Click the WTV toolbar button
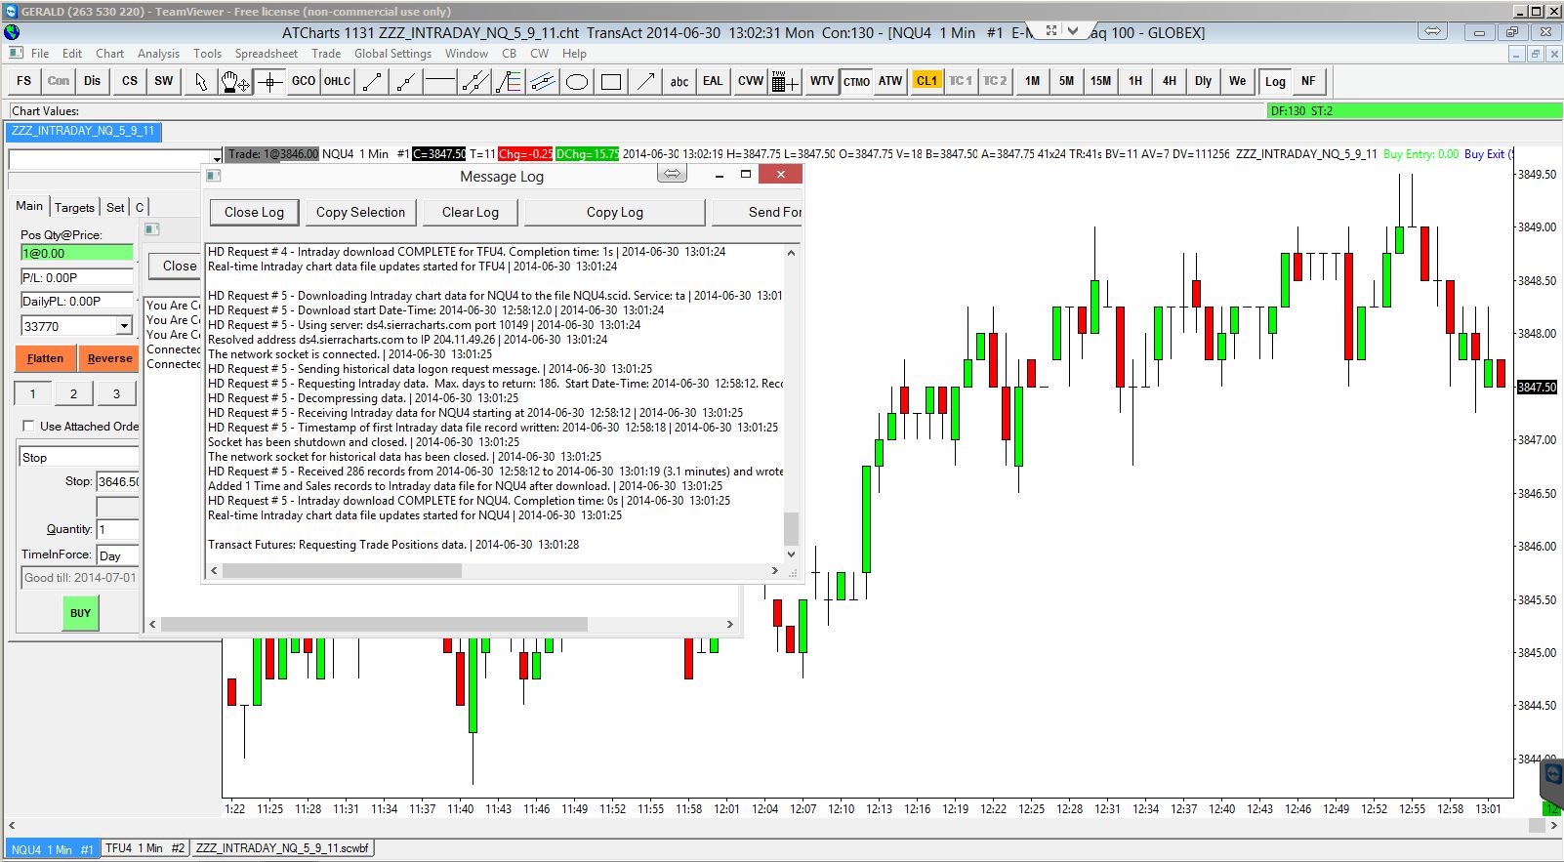Screen dimensions: 1564x862 click(822, 81)
